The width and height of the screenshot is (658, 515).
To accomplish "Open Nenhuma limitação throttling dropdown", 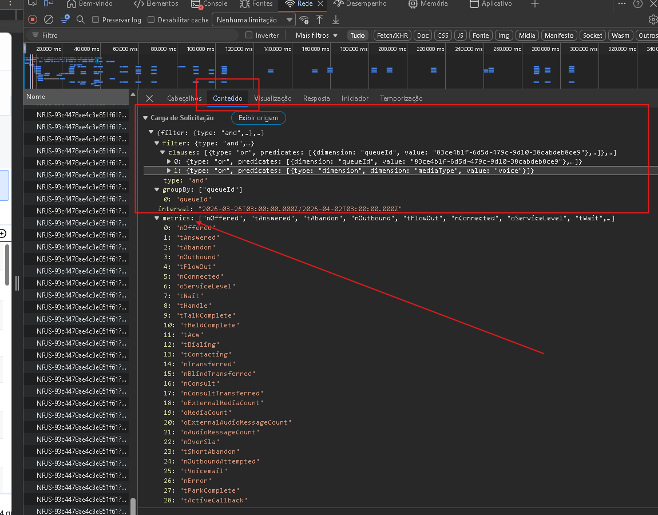I will [x=253, y=20].
